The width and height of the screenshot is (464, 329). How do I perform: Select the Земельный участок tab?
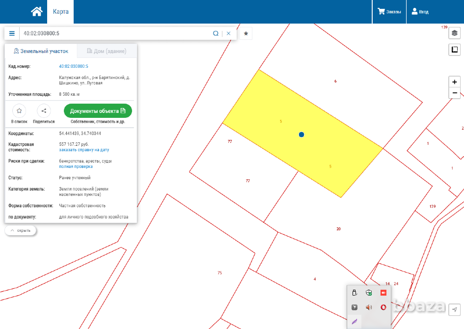[x=40, y=51]
